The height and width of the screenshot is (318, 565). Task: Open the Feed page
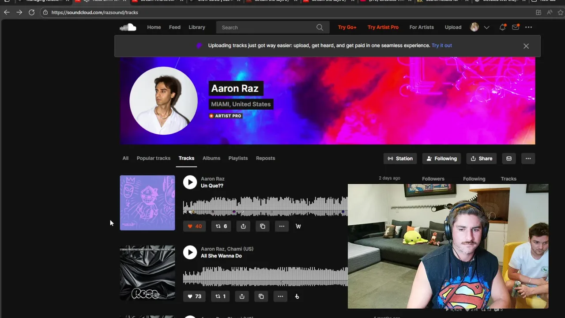click(x=175, y=27)
